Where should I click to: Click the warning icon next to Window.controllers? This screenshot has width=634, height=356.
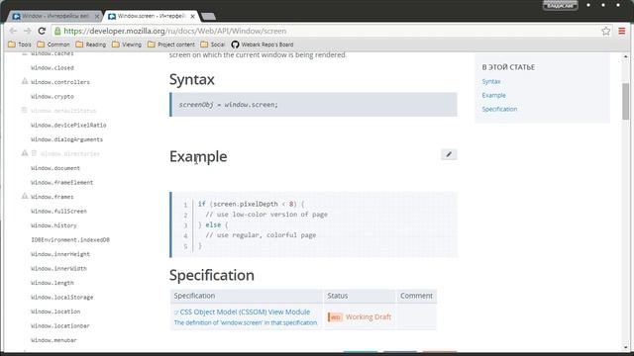(25, 81)
